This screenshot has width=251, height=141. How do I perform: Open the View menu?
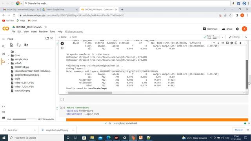coord(26,31)
